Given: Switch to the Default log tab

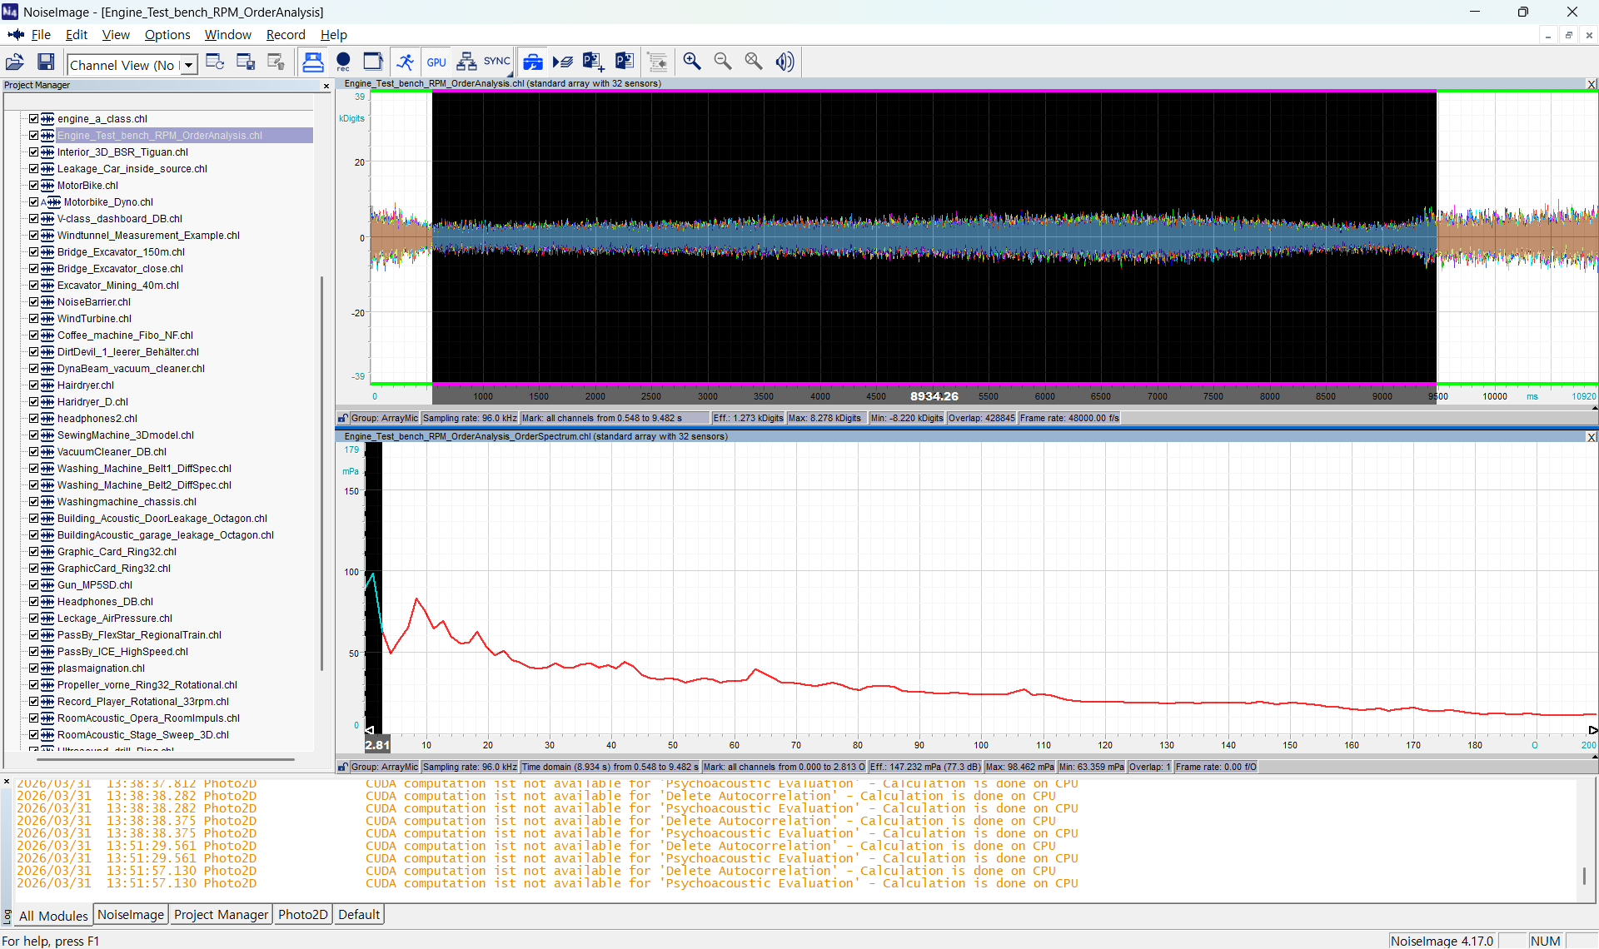Looking at the screenshot, I should (359, 915).
